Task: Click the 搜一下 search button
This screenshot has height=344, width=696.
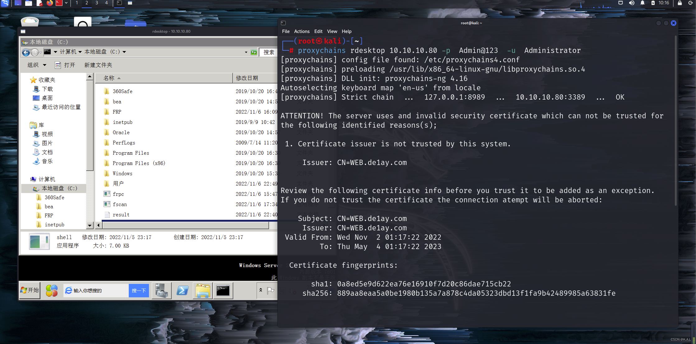Action: (x=139, y=290)
